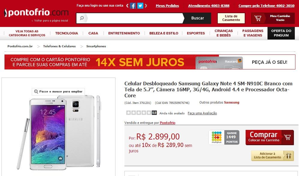Open the Faça uma Avaliação link
The width and height of the screenshot is (299, 176).
click(202, 113)
